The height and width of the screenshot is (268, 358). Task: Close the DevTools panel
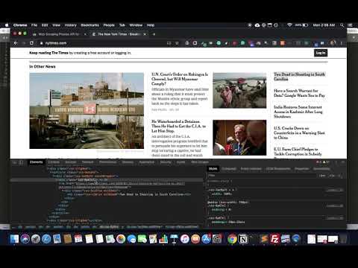click(x=343, y=162)
